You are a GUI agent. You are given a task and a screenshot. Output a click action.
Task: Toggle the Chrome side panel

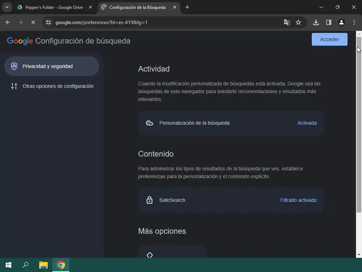328,22
